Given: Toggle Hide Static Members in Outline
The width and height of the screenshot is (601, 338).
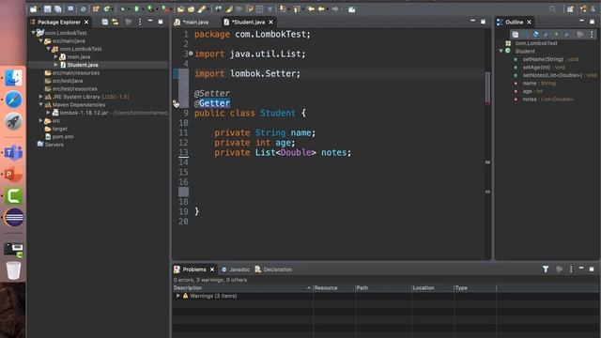Looking at the screenshot, I should [x=546, y=35].
